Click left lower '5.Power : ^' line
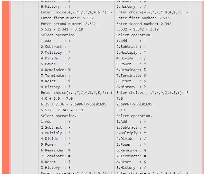The image size is (204, 174). point(56,144)
